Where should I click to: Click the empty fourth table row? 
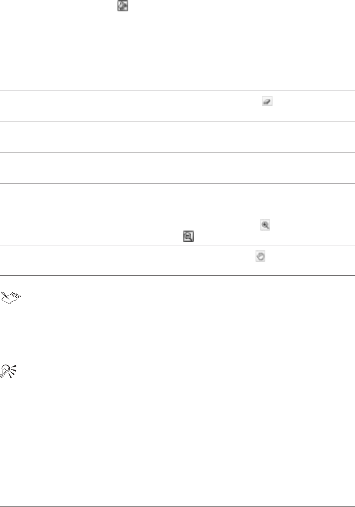177,198
